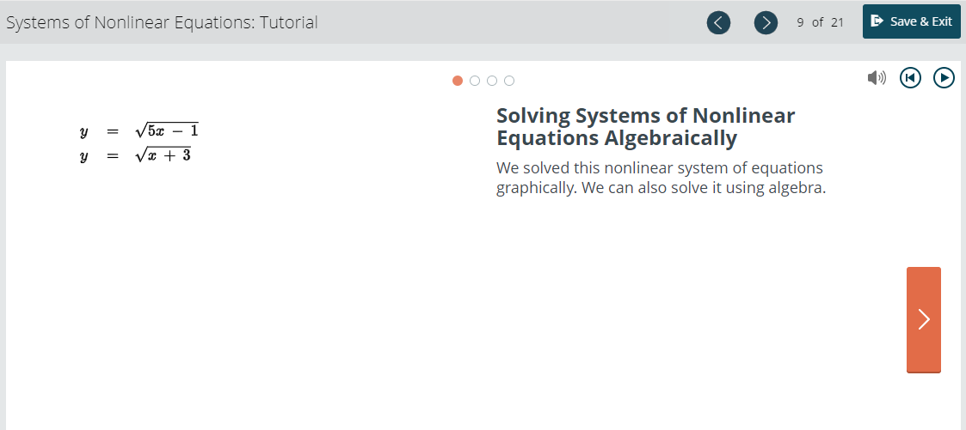Select the first slide indicator dot
The width and height of the screenshot is (966, 430).
(457, 81)
